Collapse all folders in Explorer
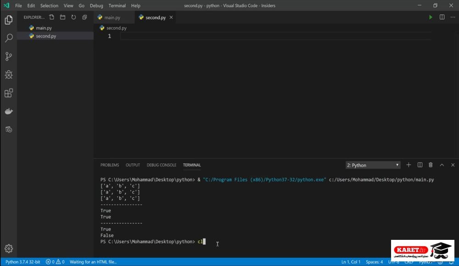 point(84,17)
